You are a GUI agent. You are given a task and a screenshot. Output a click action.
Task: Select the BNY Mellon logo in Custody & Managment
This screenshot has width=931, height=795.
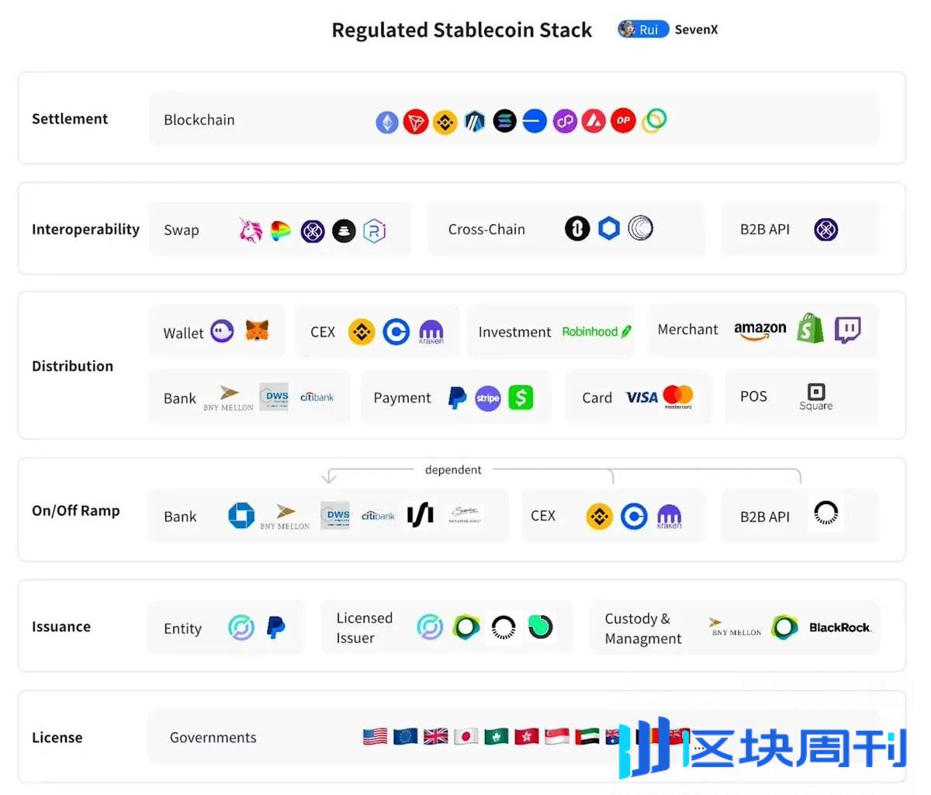[735, 627]
